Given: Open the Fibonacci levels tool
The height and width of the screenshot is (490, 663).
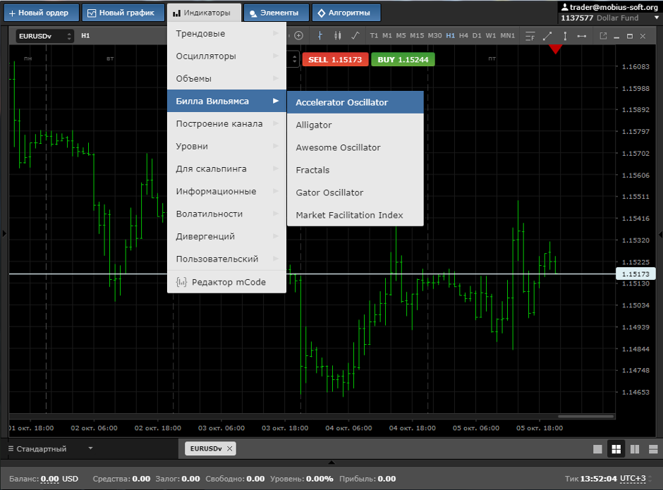Looking at the screenshot, I should pyautogui.click(x=530, y=37).
